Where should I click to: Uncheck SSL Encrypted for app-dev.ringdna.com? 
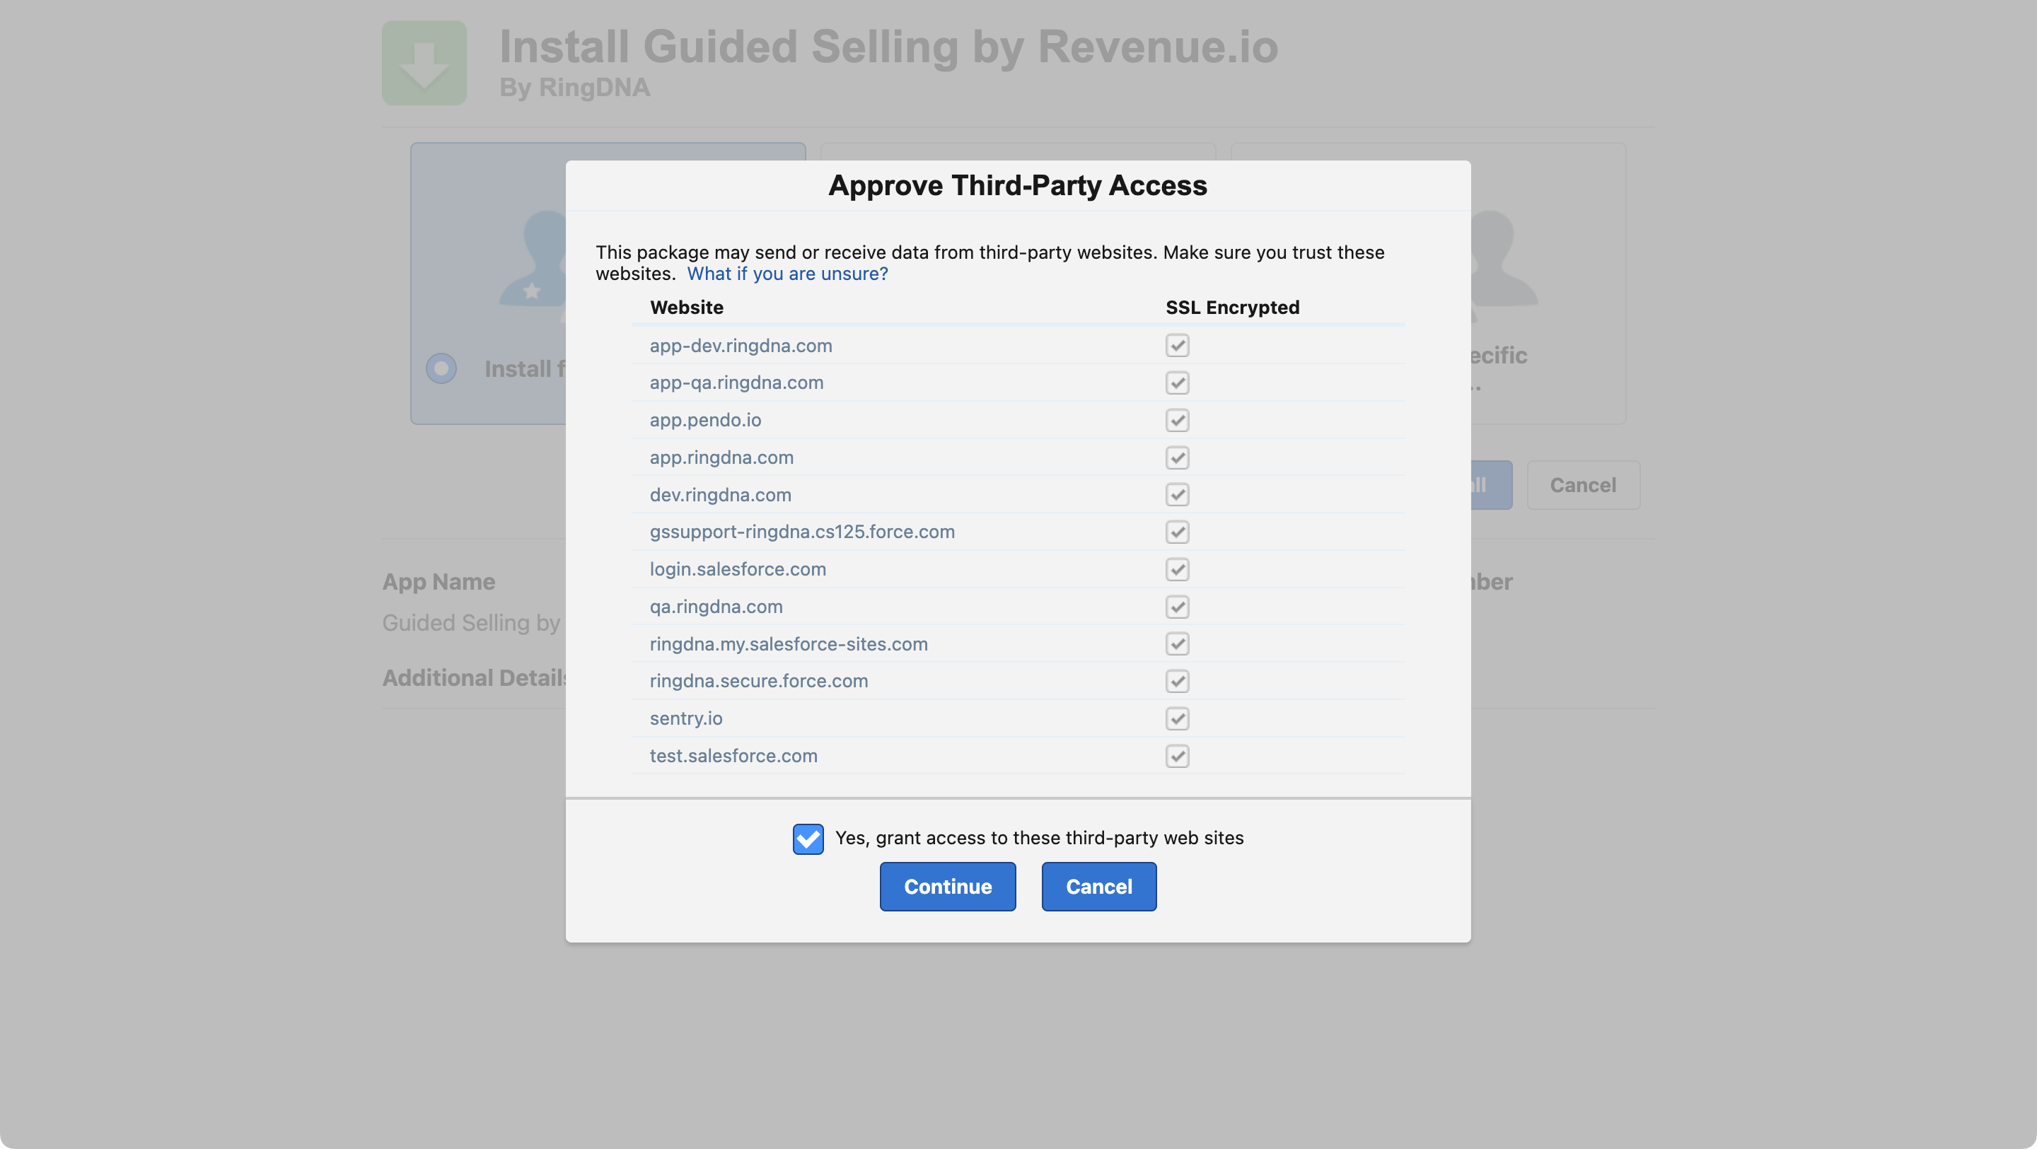(1177, 346)
